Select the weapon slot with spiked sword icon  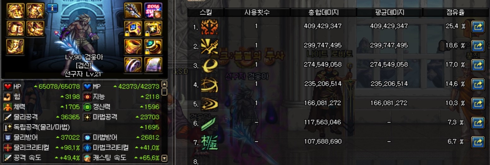point(133,11)
